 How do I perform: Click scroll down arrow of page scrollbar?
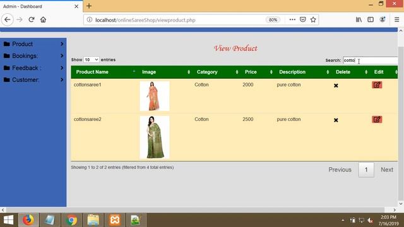[x=401, y=204]
